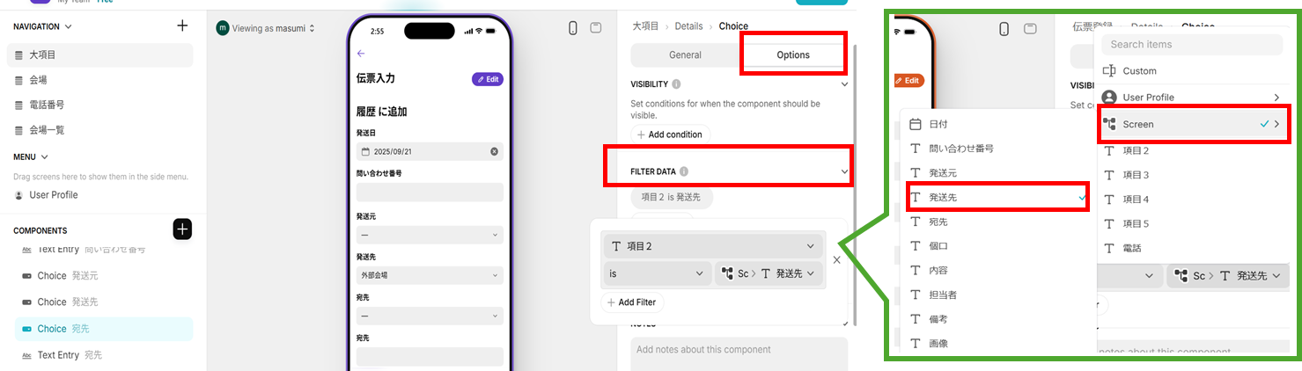Remove the filter with the X icon

coord(836,260)
